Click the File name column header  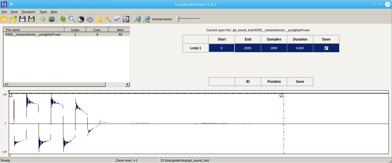click(34, 30)
